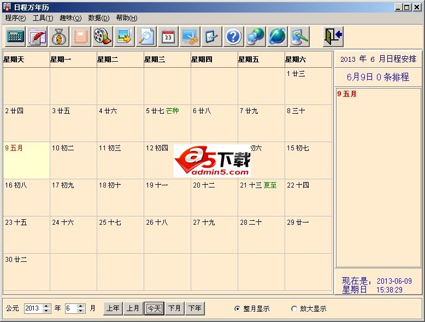The image size is (425, 322).
Task: Select day 27 十九
Action: click(214, 235)
